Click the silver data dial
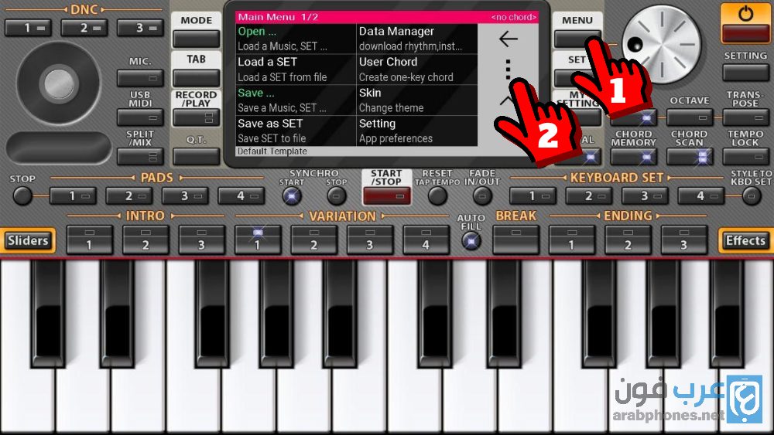 click(x=661, y=44)
